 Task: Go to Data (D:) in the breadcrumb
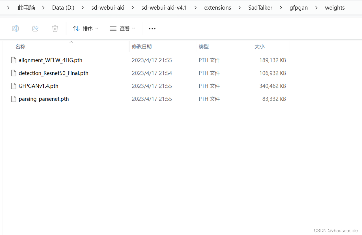[63, 8]
